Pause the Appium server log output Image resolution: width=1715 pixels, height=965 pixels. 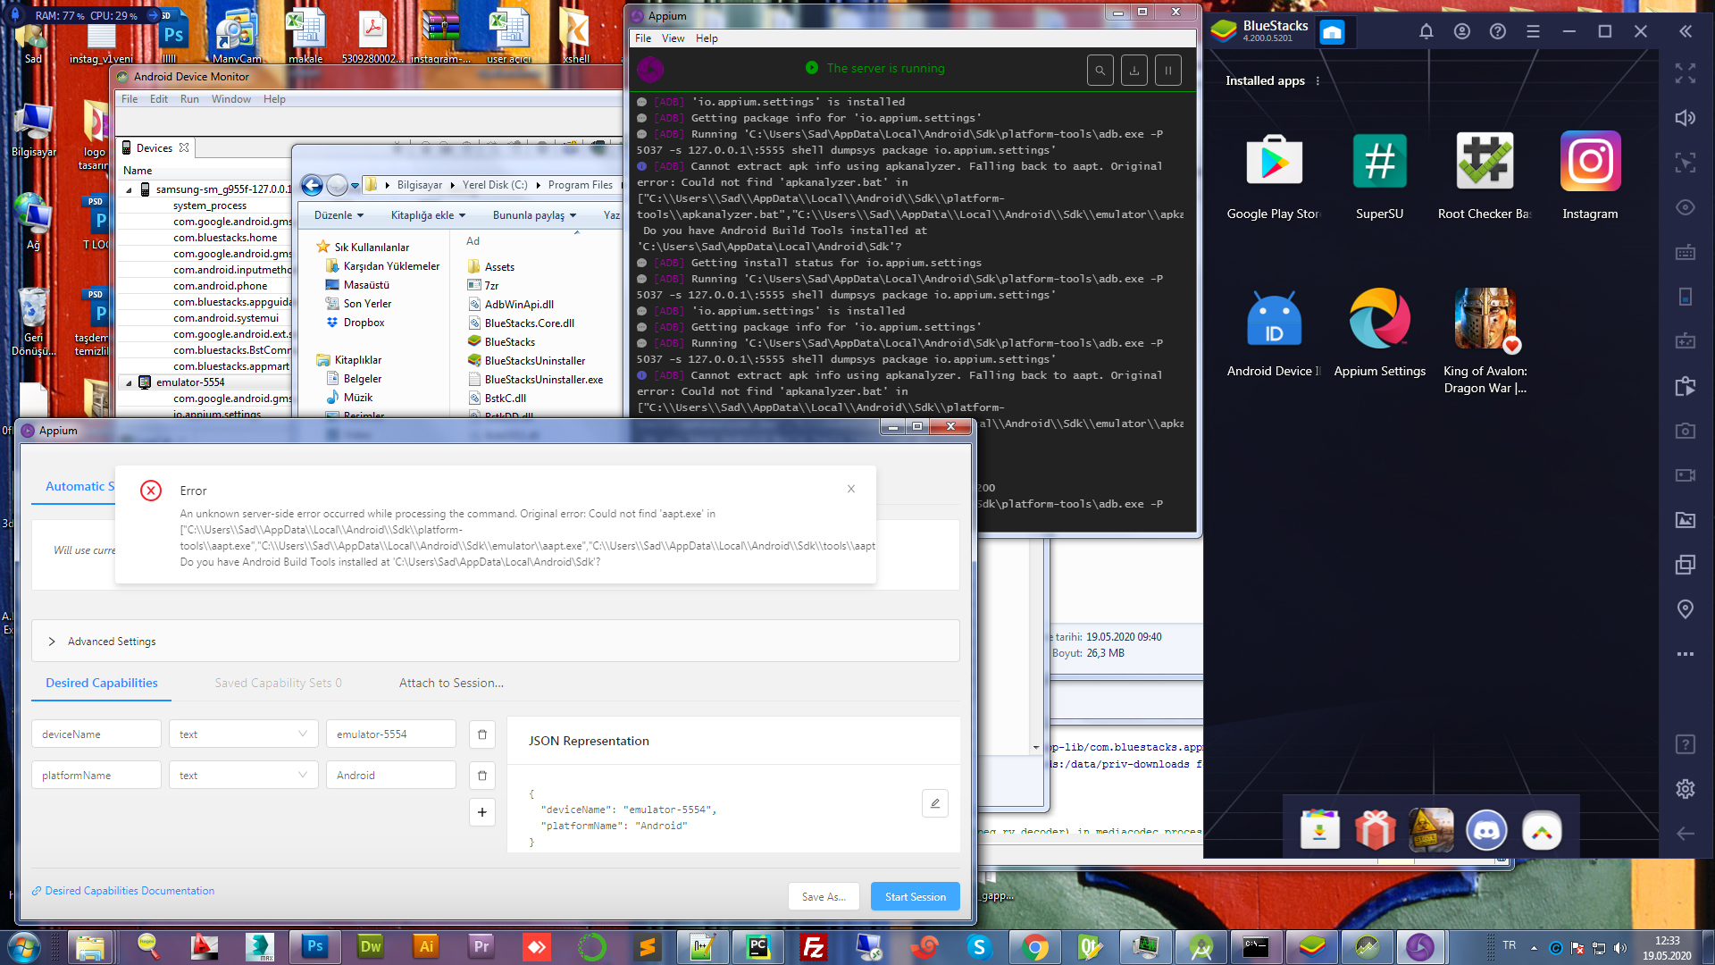tap(1167, 70)
